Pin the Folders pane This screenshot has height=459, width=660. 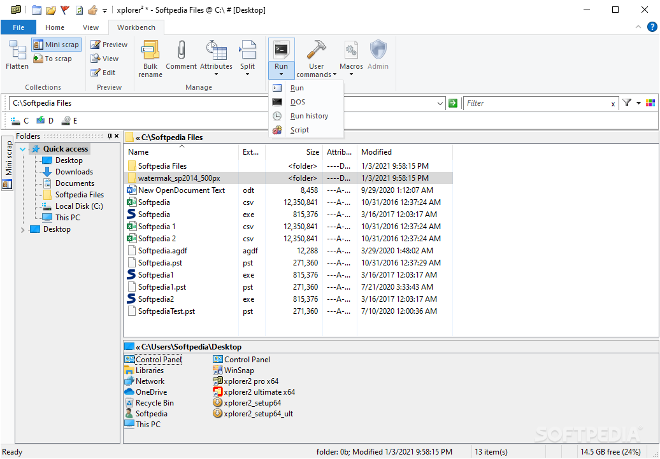[110, 136]
